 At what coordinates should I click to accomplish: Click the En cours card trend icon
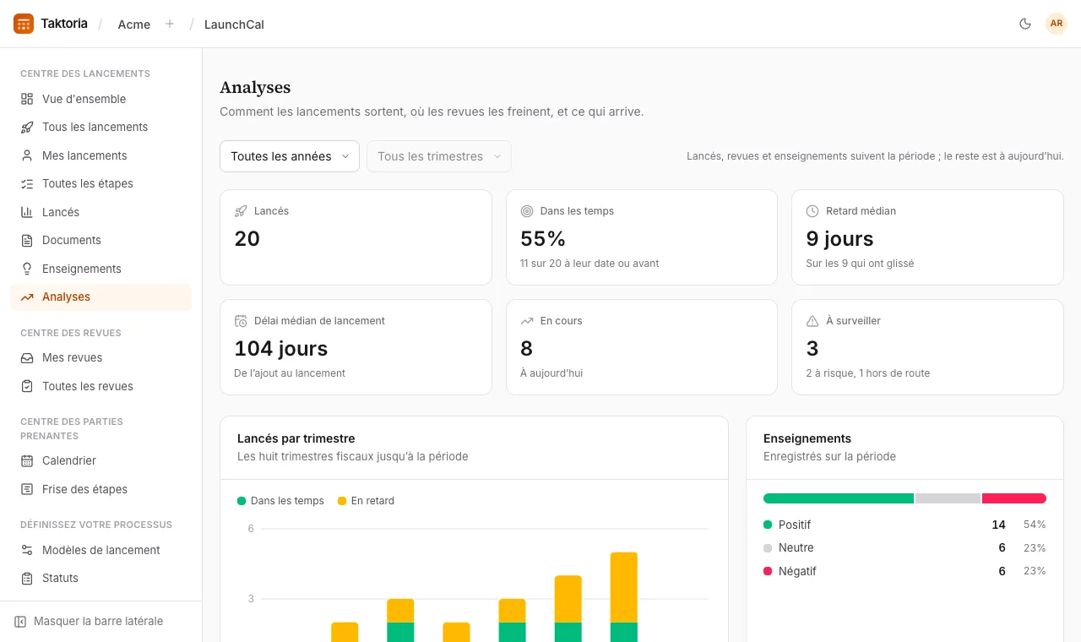(x=527, y=321)
